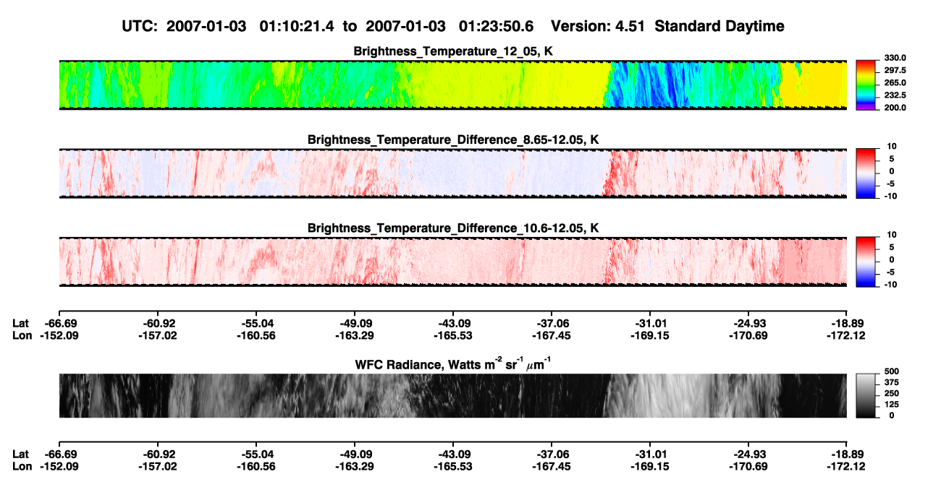This screenshot has height=482, width=941.
Task: Click latitude -60.92 on the upper axis
Action: 157,324
